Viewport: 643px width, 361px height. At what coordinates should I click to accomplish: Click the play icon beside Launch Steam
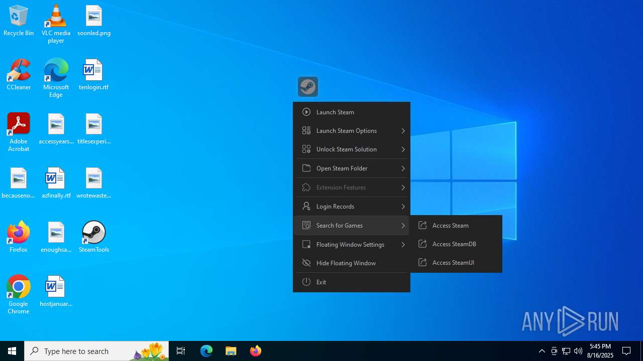(306, 112)
